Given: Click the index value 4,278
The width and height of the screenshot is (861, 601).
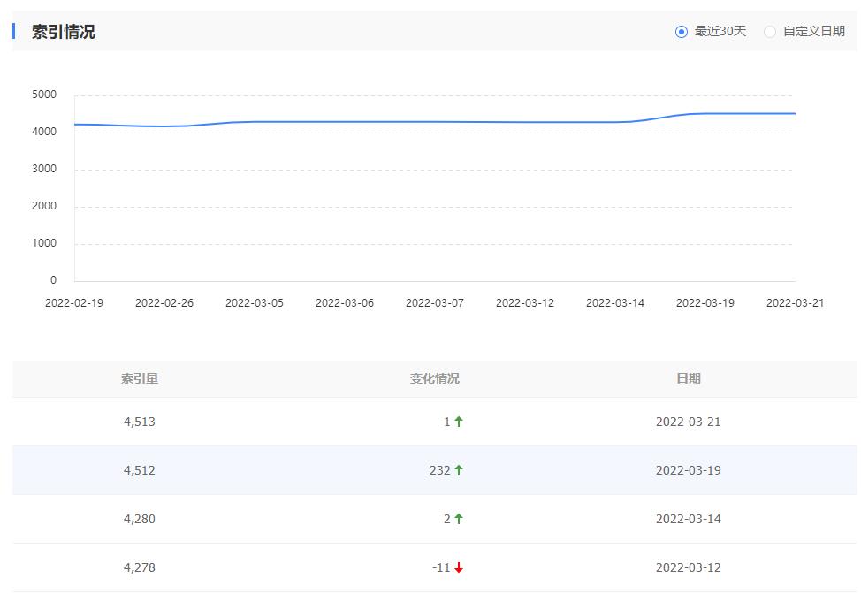Looking at the screenshot, I should coord(140,567).
